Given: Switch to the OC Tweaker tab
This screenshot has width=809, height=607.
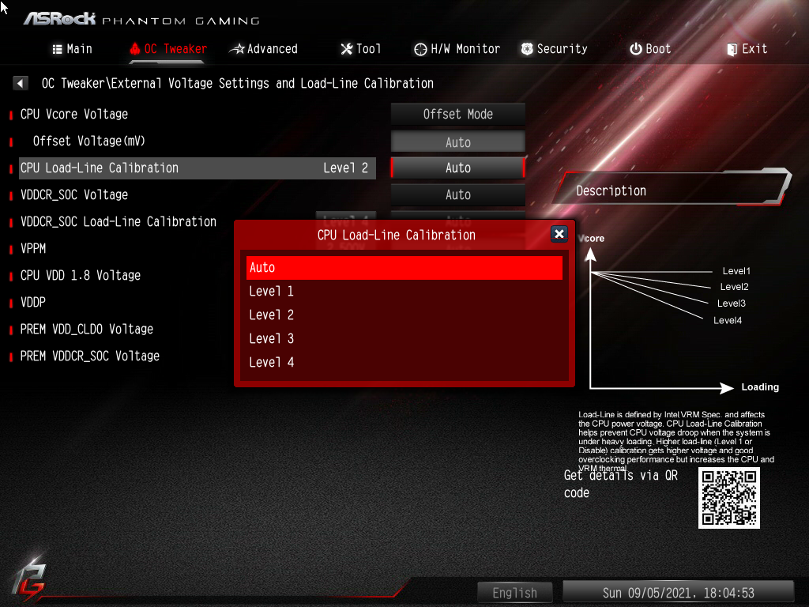Looking at the screenshot, I should [x=168, y=49].
